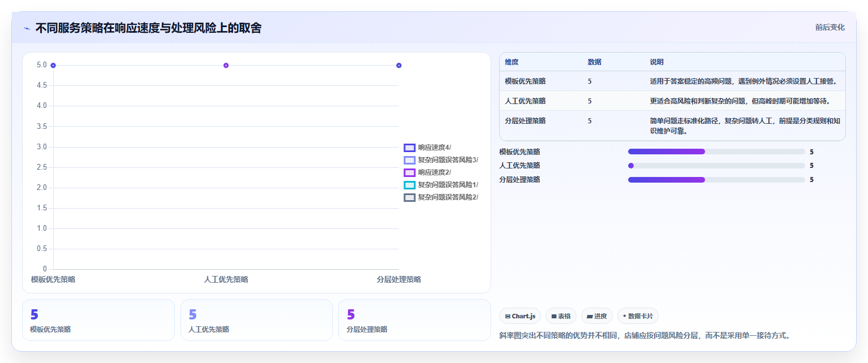
Task: Select the 数据卡片 tag
Action: tap(638, 316)
